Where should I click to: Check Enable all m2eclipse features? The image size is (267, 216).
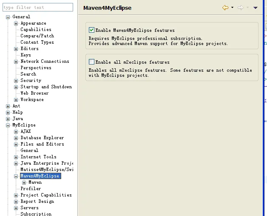(x=91, y=62)
